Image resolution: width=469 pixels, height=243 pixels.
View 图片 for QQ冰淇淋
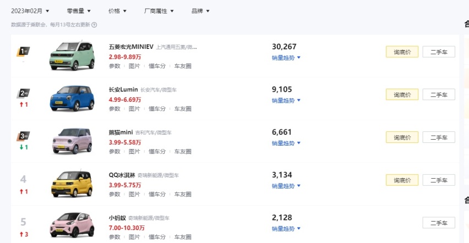coord(134,194)
